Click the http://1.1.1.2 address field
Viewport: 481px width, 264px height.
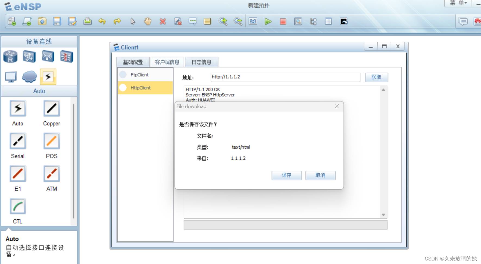coord(285,77)
